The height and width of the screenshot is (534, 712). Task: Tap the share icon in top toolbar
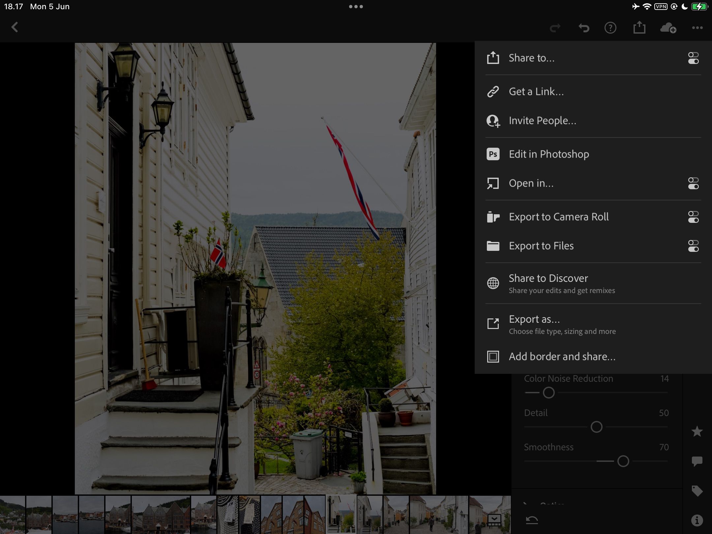tap(639, 27)
